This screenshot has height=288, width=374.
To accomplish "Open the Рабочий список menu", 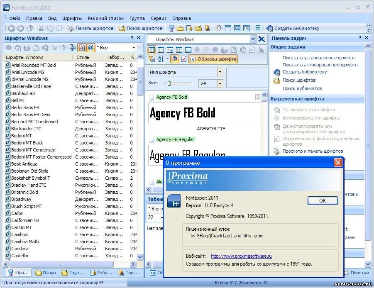I will tap(105, 18).
